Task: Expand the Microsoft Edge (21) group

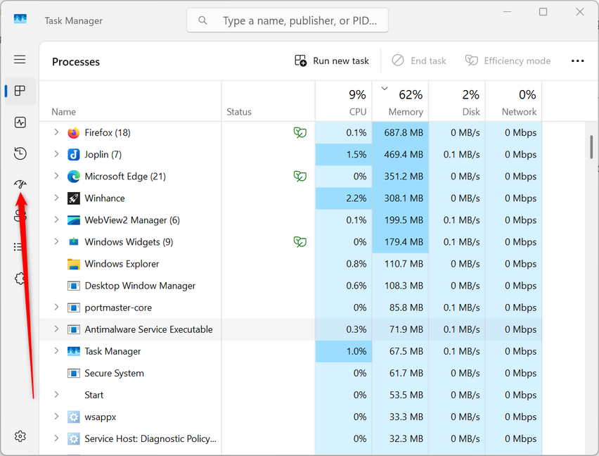Action: pos(56,176)
